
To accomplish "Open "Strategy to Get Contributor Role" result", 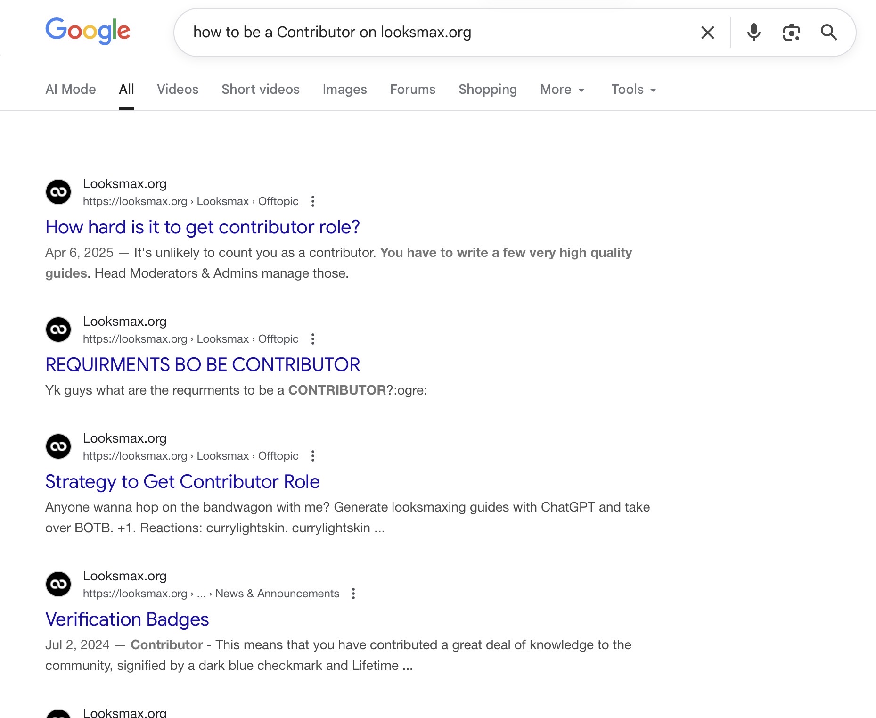I will click(x=182, y=482).
